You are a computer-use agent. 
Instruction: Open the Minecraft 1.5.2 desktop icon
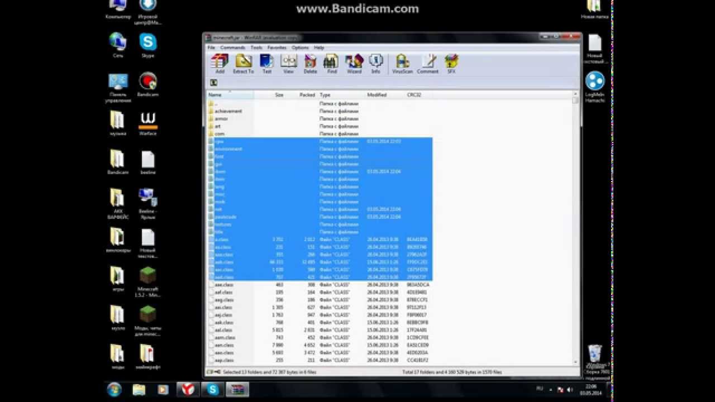tap(148, 283)
